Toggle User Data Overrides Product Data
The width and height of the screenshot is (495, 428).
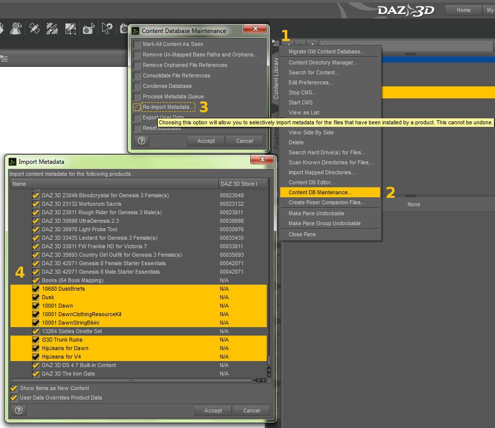[13, 398]
